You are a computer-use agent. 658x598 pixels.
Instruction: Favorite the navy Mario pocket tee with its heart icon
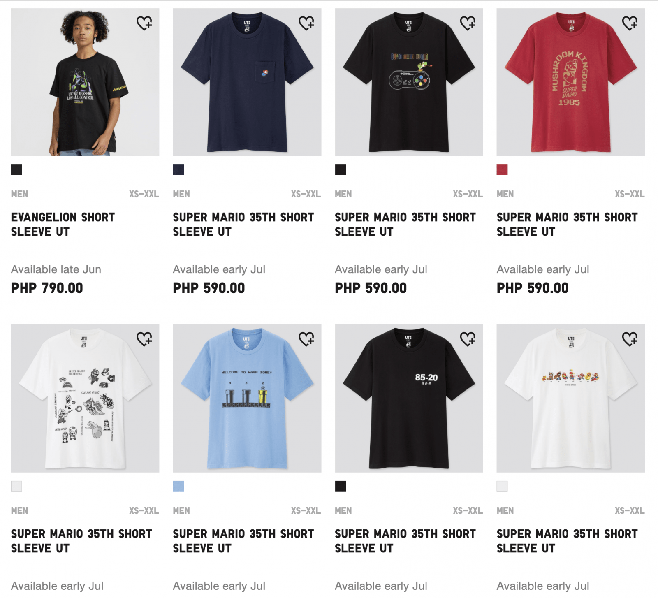(x=306, y=23)
